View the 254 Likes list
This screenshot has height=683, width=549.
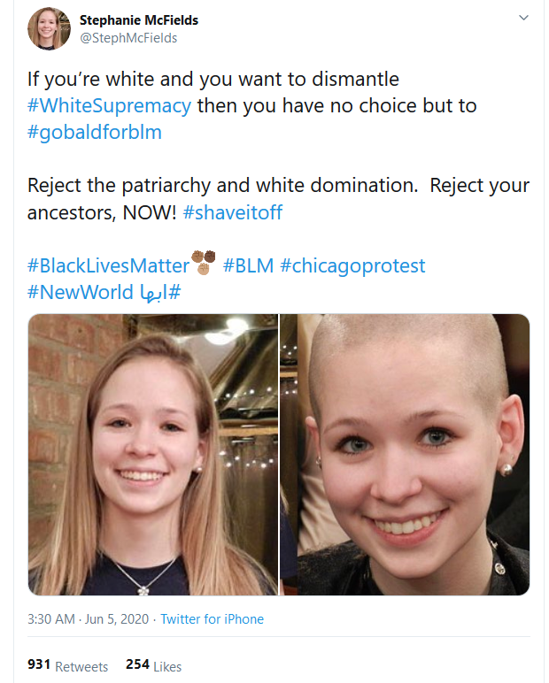[x=153, y=665]
